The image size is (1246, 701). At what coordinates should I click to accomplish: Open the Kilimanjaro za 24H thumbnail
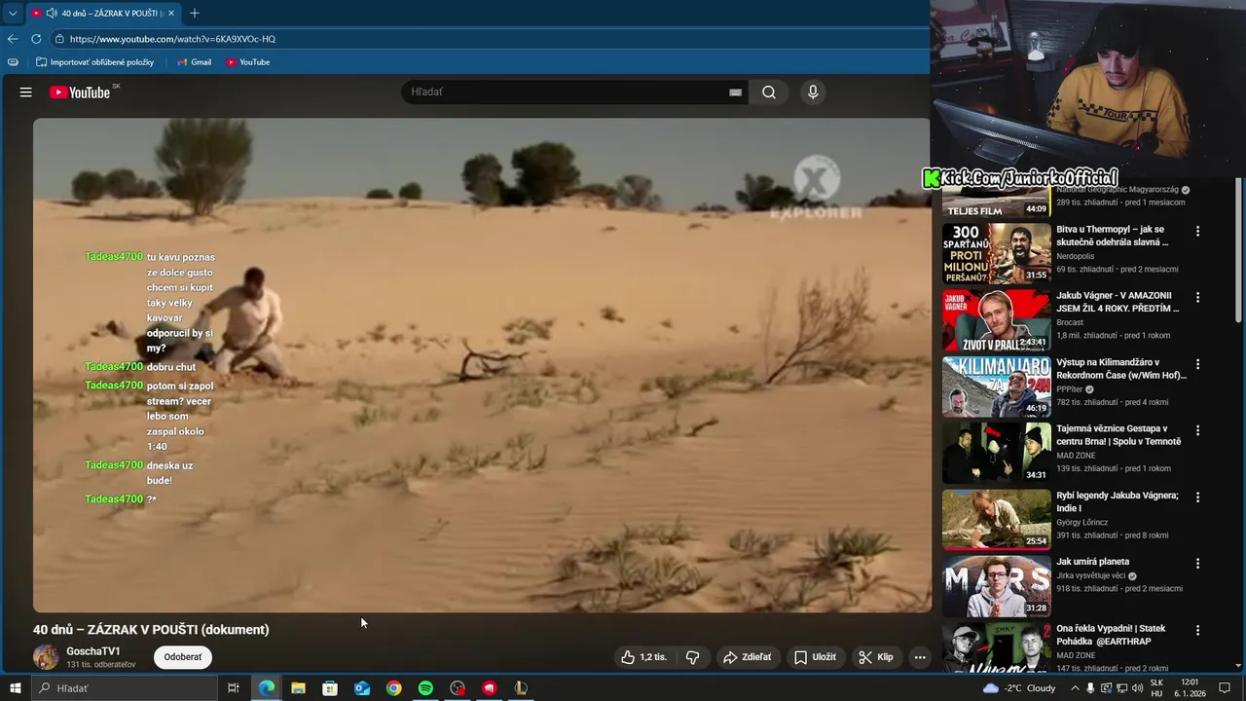tap(996, 387)
